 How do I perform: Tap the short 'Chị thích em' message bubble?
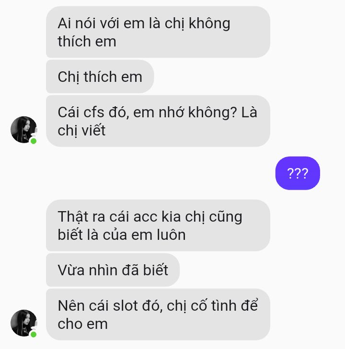[100, 77]
